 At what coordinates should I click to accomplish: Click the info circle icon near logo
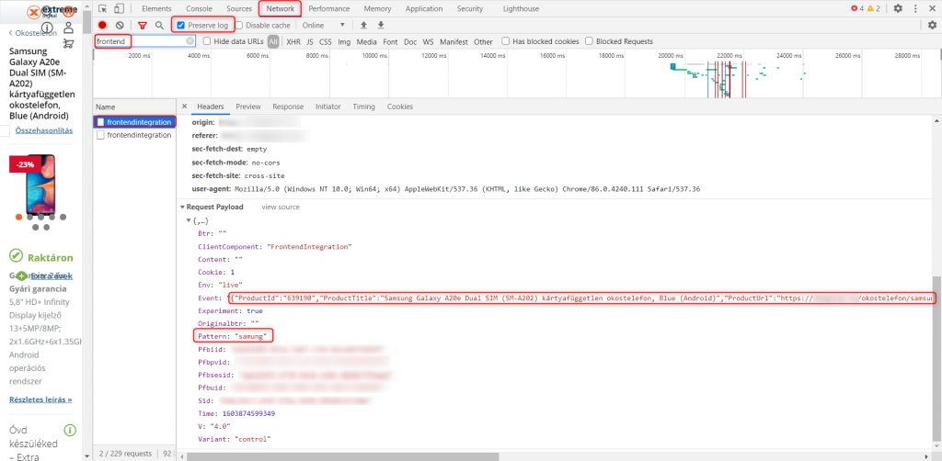tap(47, 27)
